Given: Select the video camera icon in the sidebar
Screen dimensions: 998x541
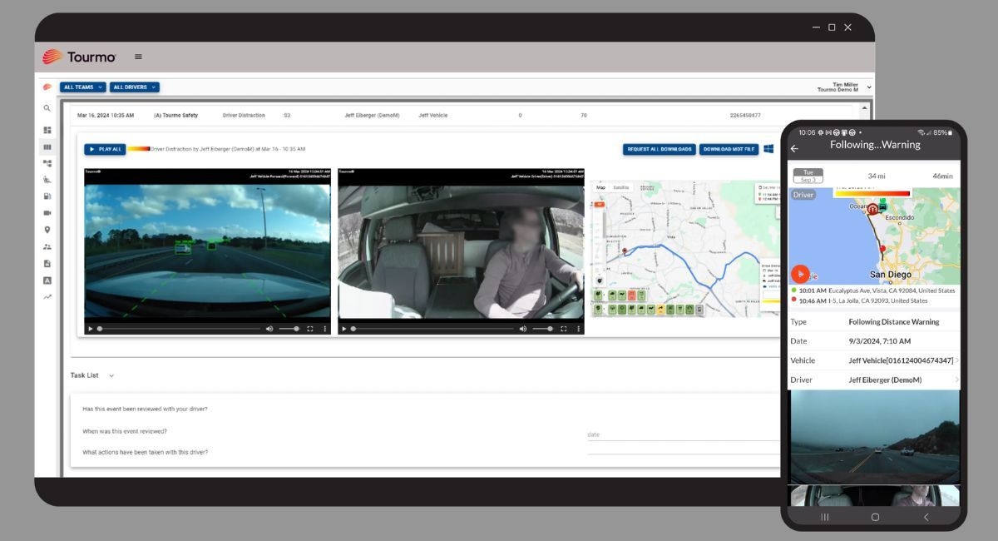Looking at the screenshot, I should pos(47,213).
